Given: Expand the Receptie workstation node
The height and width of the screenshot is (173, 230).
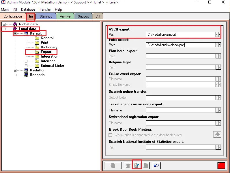Looking at the screenshot, I should click(15, 75).
